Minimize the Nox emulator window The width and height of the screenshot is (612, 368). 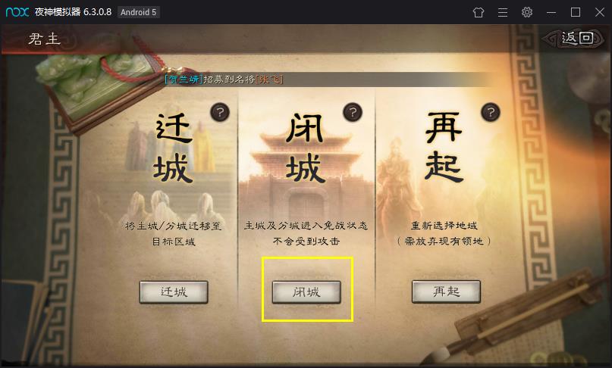[551, 12]
